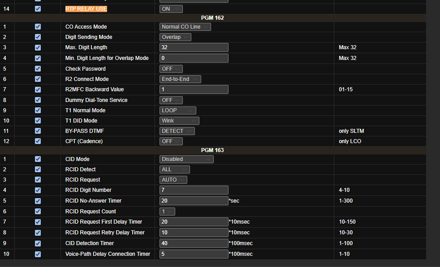Toggle checkbox beside BY-PASS DTMF
The height and width of the screenshot is (267, 440).
point(38,131)
